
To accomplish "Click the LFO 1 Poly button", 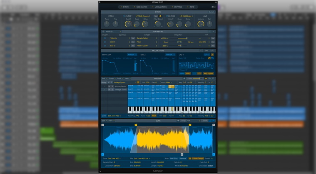I will coord(188,74).
